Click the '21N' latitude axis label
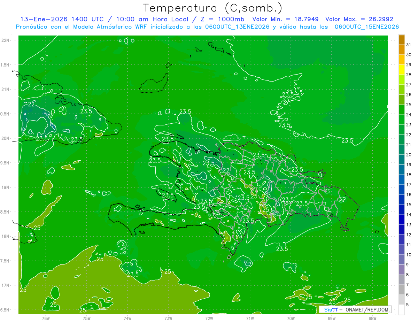Viewport: 418px width, 323px height. pyautogui.click(x=6, y=90)
